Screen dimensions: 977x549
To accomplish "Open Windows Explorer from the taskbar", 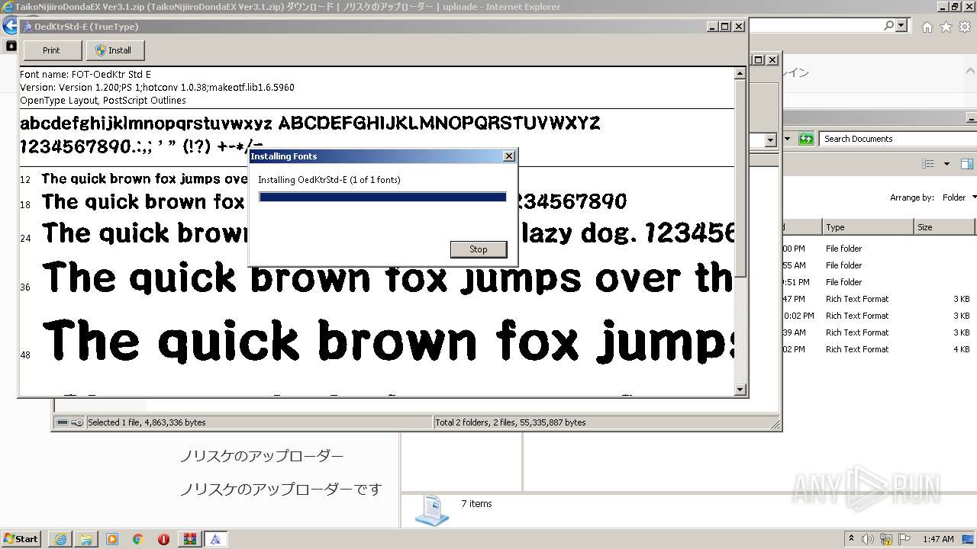I will tap(86, 539).
